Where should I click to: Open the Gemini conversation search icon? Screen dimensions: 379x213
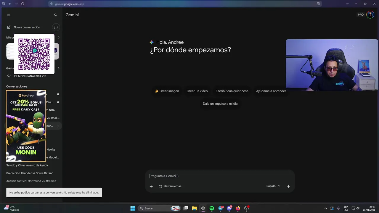click(x=55, y=15)
